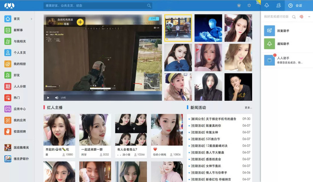Click 更多 link in 新闻活动 section
The height and width of the screenshot is (182, 313).
(248, 108)
